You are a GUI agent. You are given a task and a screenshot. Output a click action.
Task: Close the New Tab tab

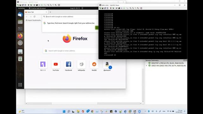coord(46,12)
